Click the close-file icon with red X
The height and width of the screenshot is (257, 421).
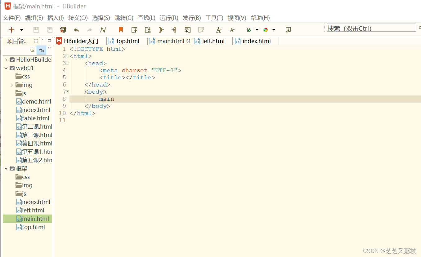(63, 30)
